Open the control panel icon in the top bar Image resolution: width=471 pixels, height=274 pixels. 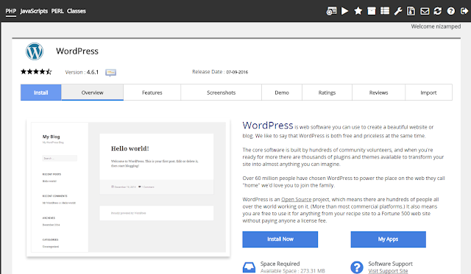click(x=331, y=11)
